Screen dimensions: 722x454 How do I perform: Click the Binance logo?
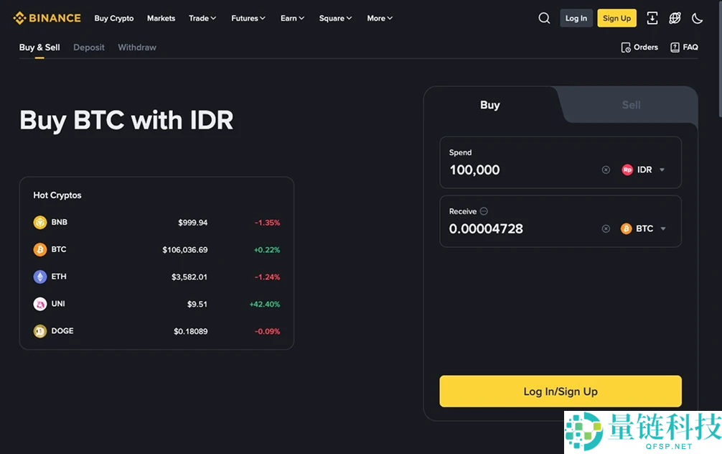(47, 18)
